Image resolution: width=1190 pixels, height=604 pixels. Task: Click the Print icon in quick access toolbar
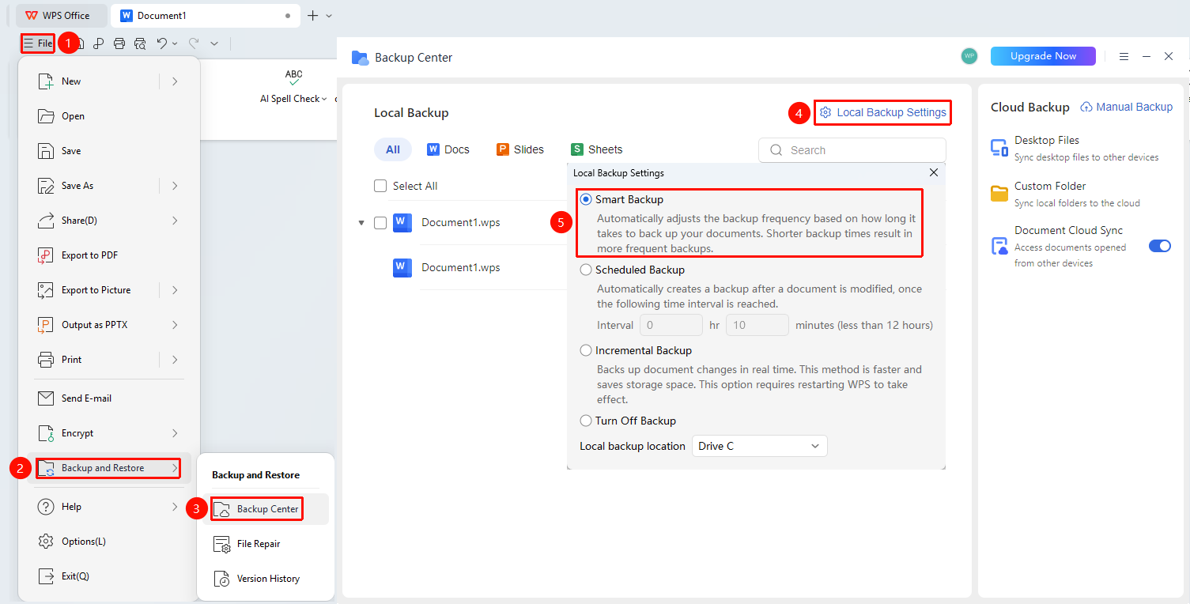[119, 43]
